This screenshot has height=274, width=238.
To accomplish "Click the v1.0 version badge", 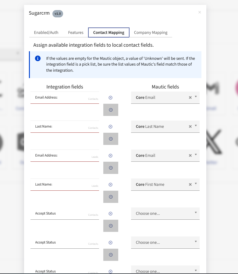I will (58, 14).
